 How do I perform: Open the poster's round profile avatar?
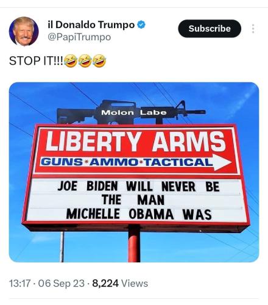tap(24, 31)
